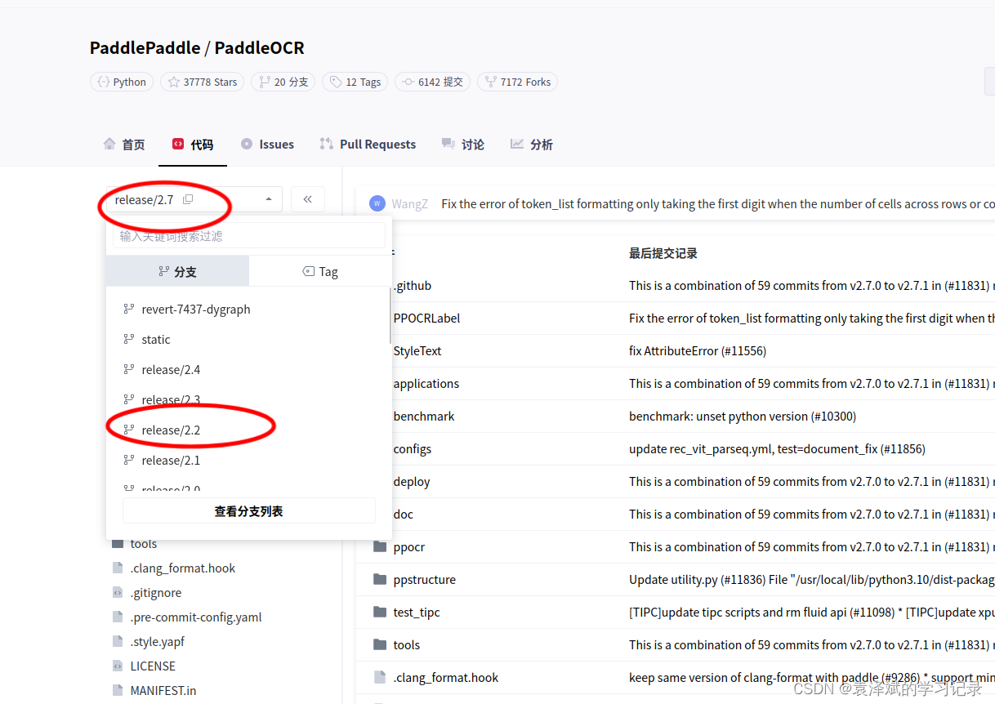Viewport: 995px width, 704px height.
Task: Click the 查看分支列表 button
Action: (248, 510)
